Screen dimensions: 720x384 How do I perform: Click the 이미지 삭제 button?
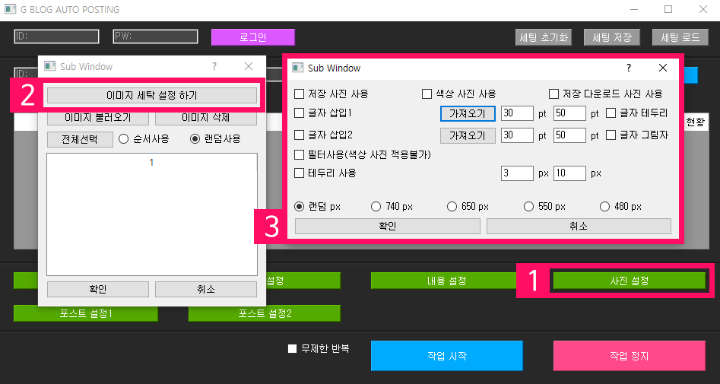[x=205, y=118]
